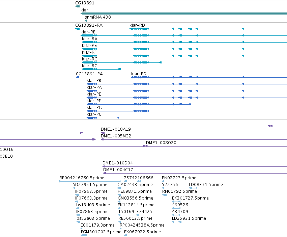Select BAC clone label DME1-004C17
Image resolution: width=287 pixels, height=237 pixels.
point(118,170)
